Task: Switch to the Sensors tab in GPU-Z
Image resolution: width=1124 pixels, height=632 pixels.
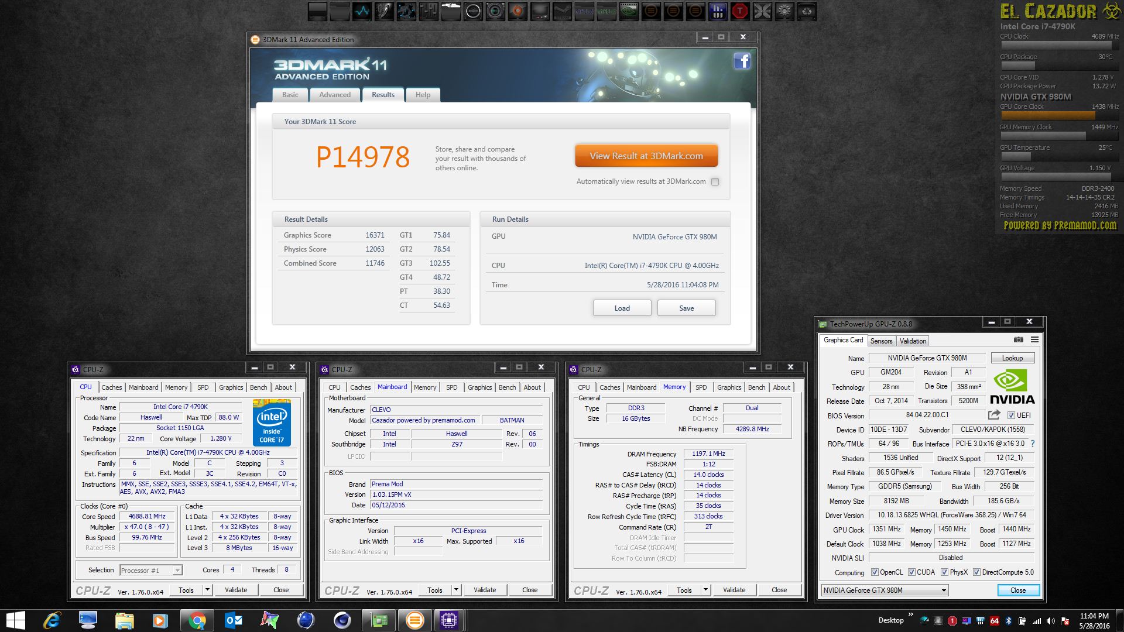Action: coord(881,341)
